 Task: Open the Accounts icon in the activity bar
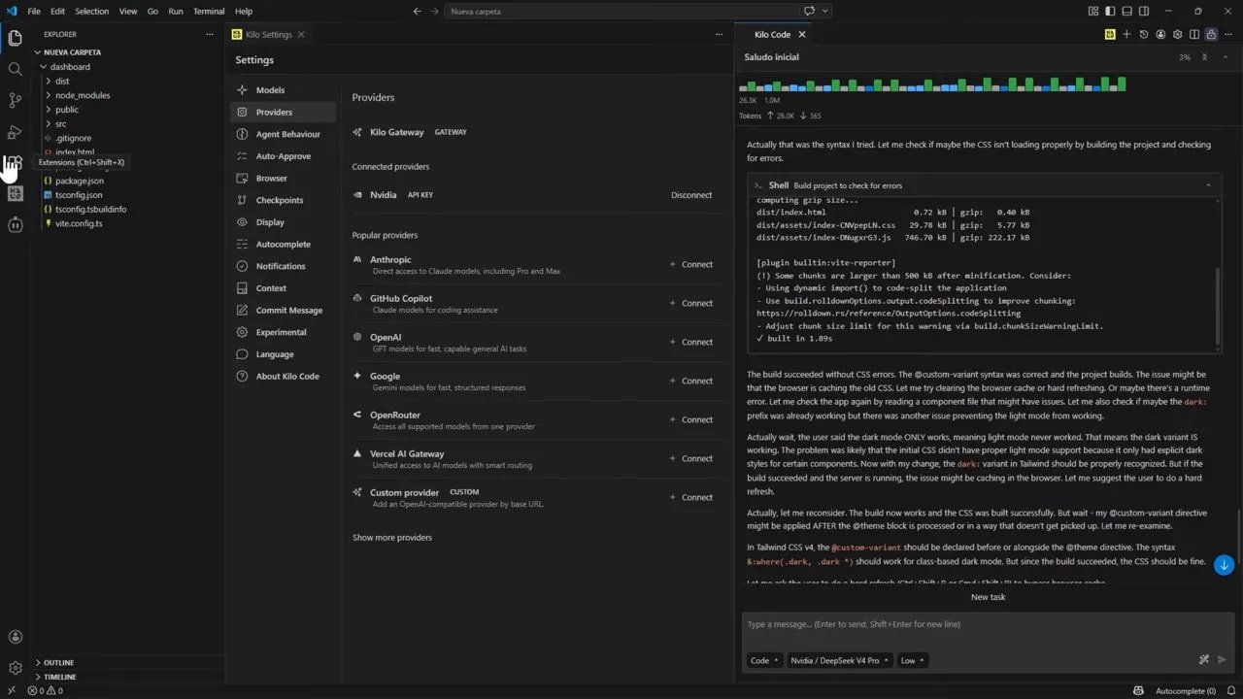point(15,637)
